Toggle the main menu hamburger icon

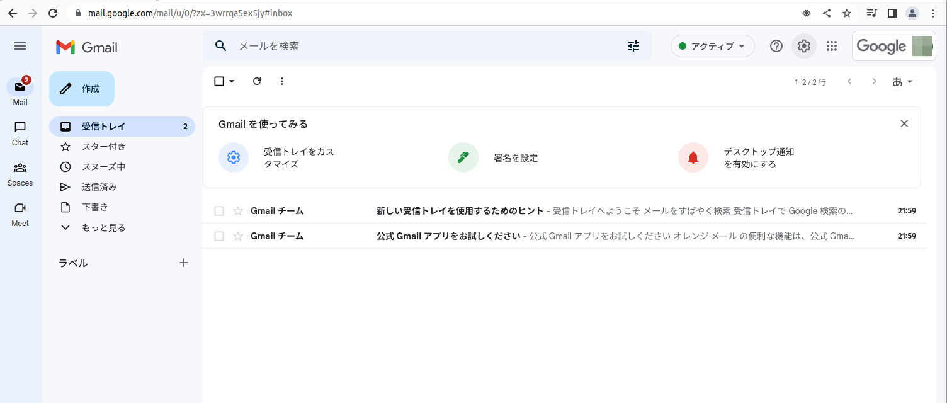(20, 46)
